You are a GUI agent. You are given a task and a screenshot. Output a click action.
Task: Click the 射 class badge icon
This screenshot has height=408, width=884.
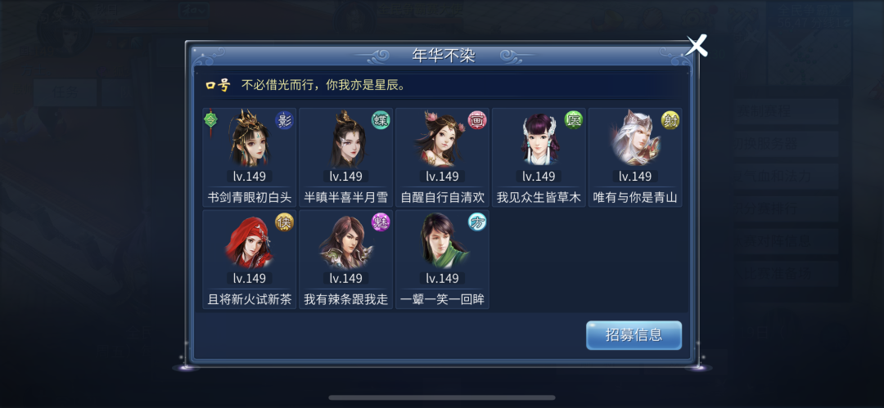point(670,120)
